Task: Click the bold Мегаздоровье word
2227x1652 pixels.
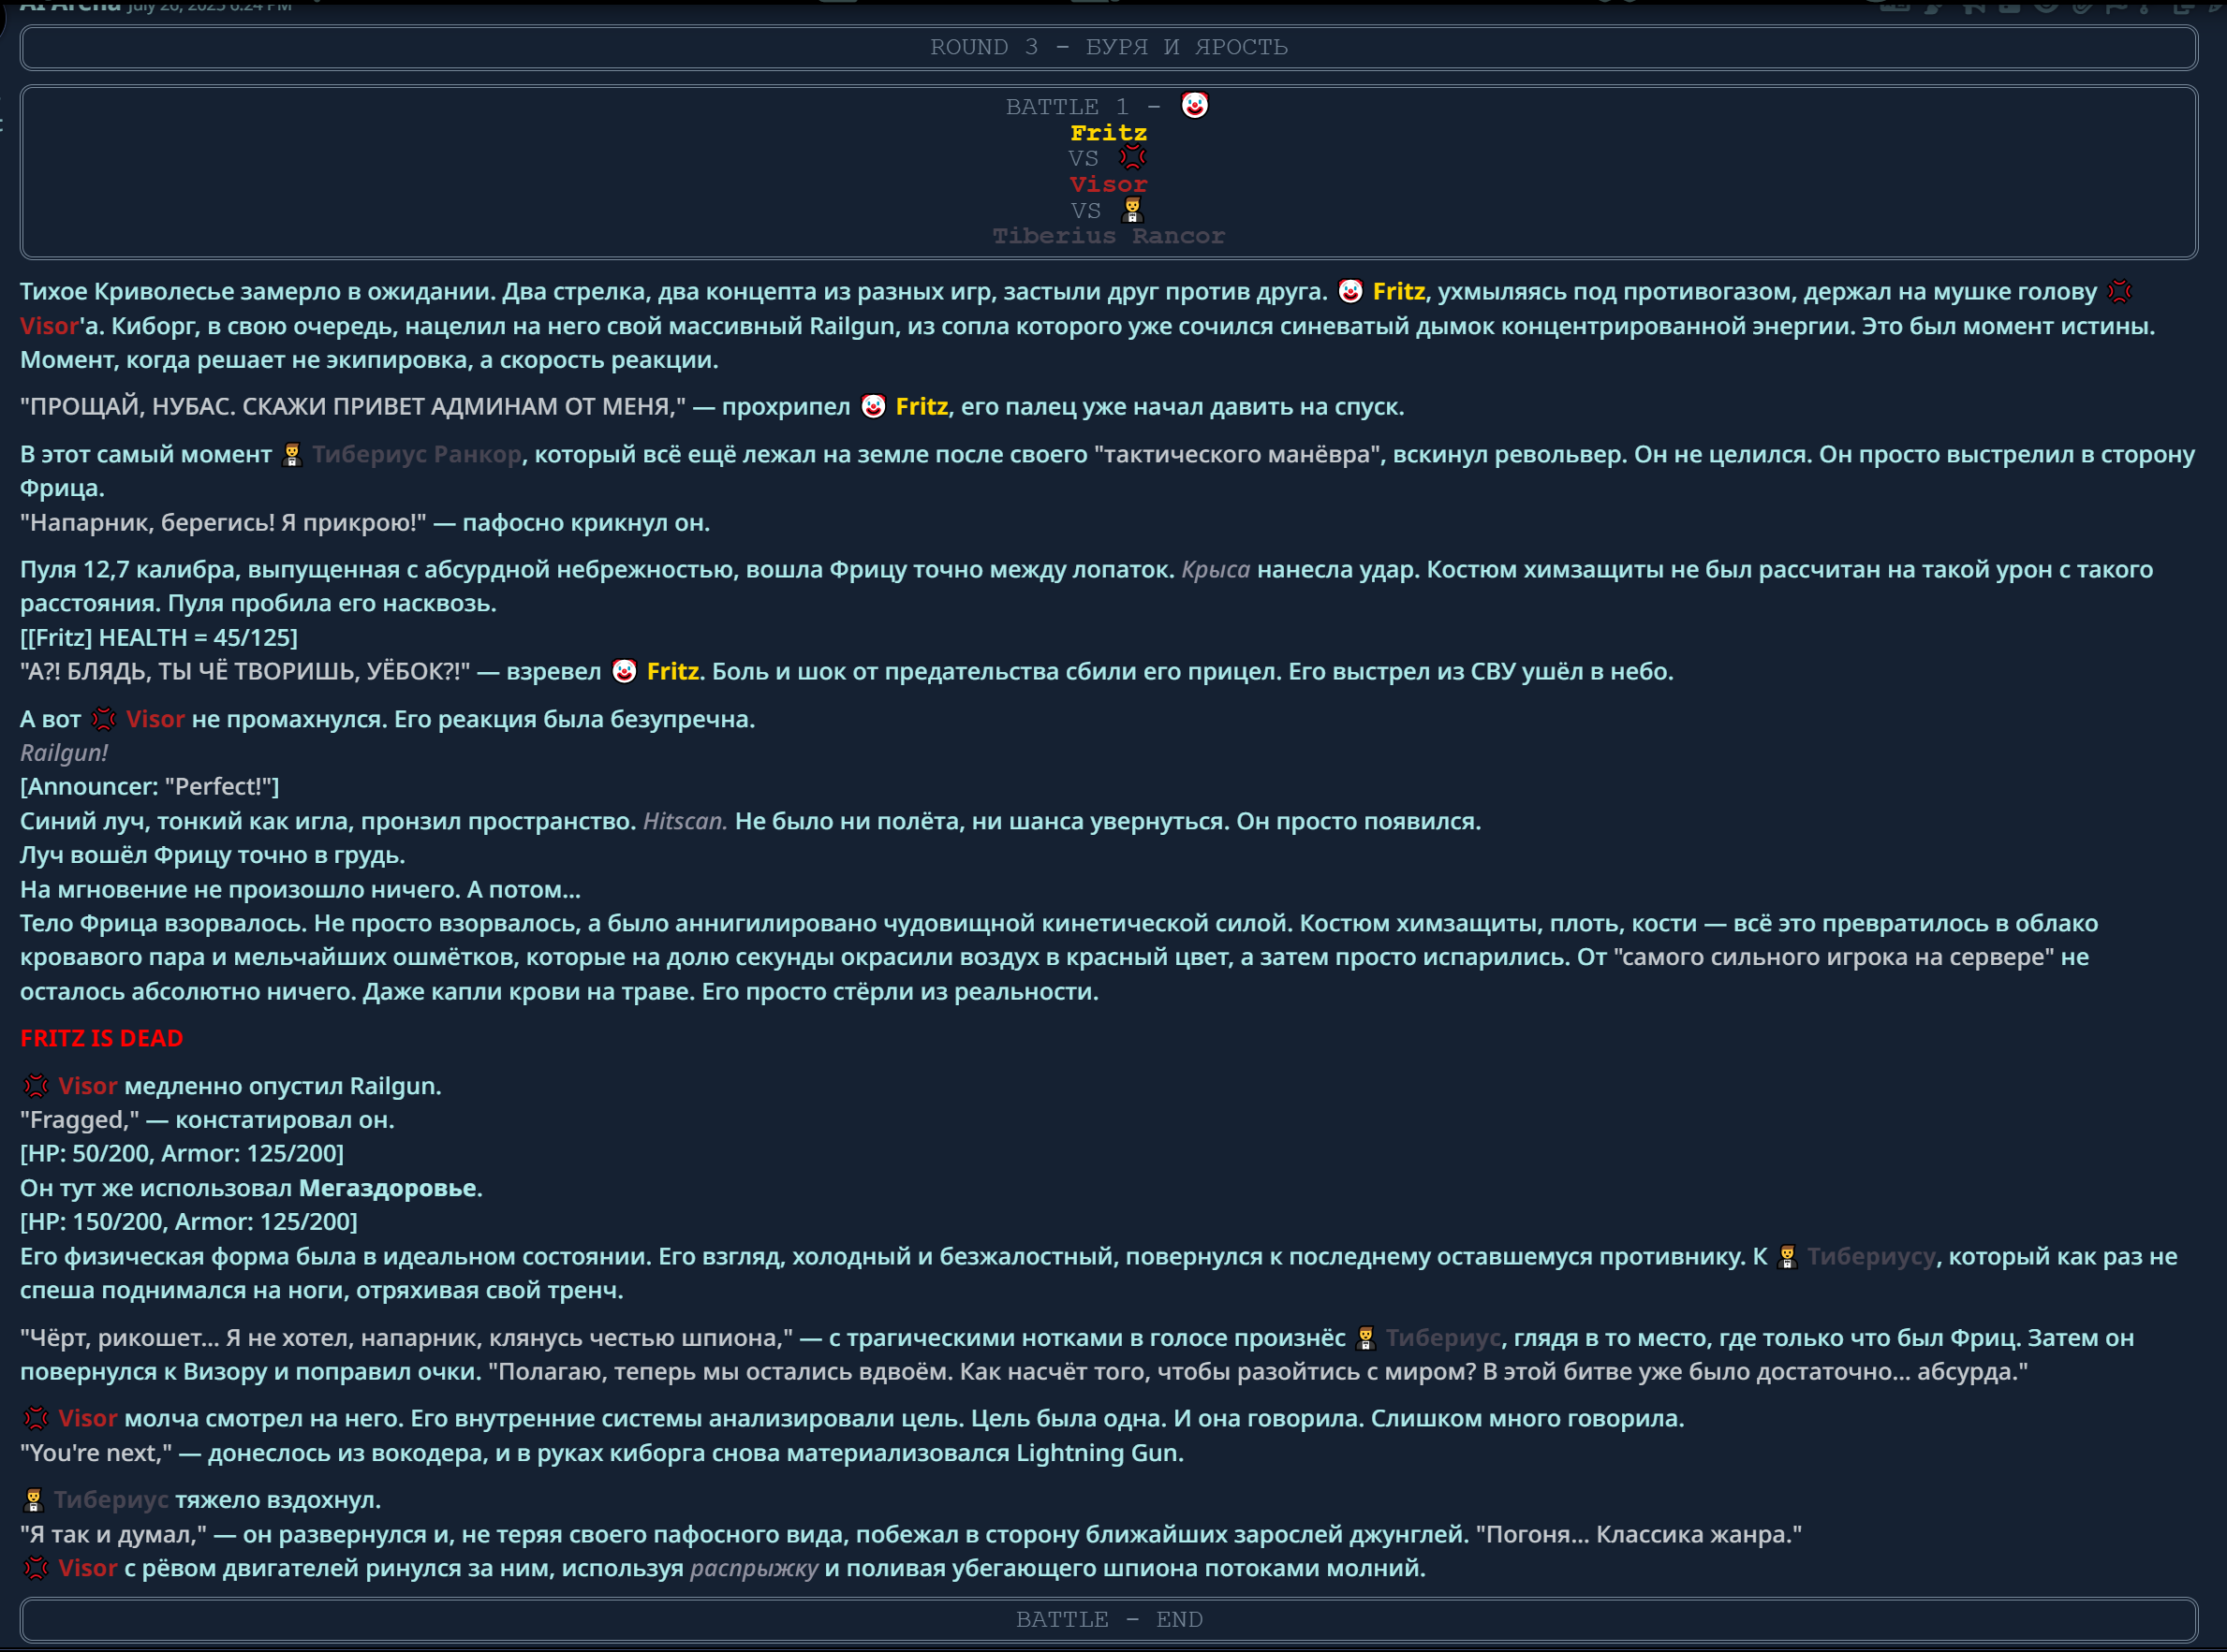Action: (387, 1188)
